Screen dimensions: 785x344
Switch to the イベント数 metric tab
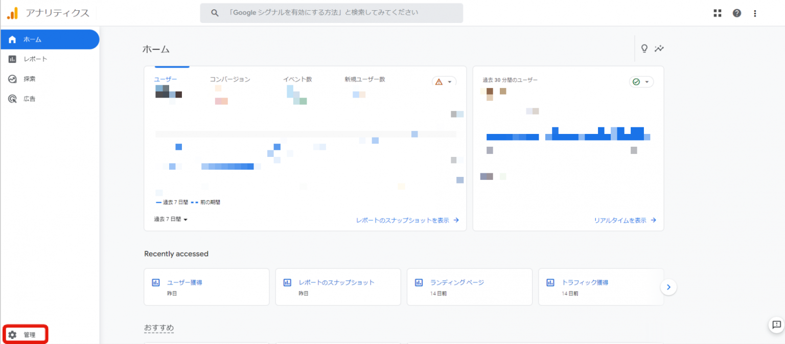(x=297, y=79)
